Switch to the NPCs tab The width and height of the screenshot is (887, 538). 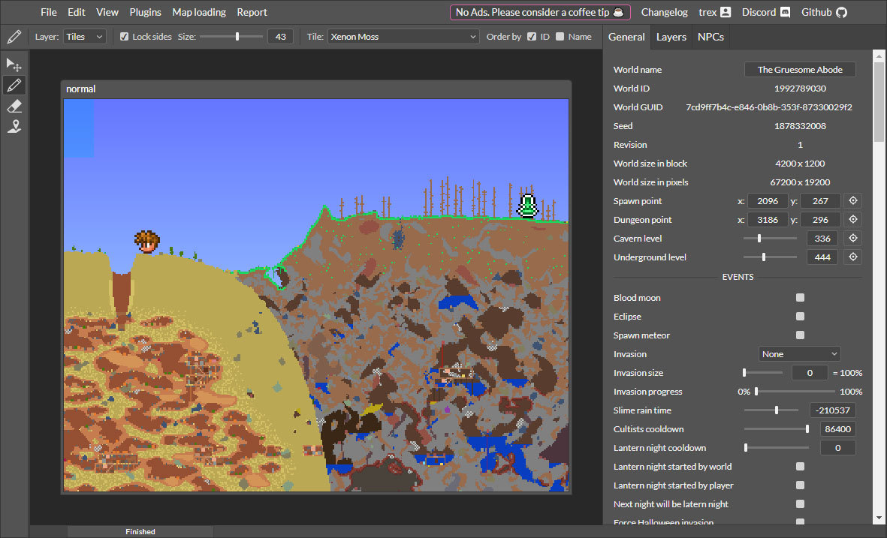tap(711, 37)
